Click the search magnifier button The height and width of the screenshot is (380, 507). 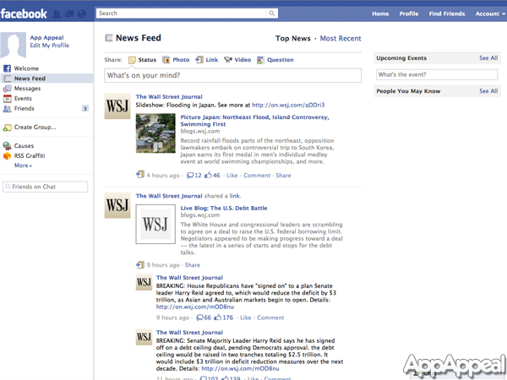(x=271, y=14)
